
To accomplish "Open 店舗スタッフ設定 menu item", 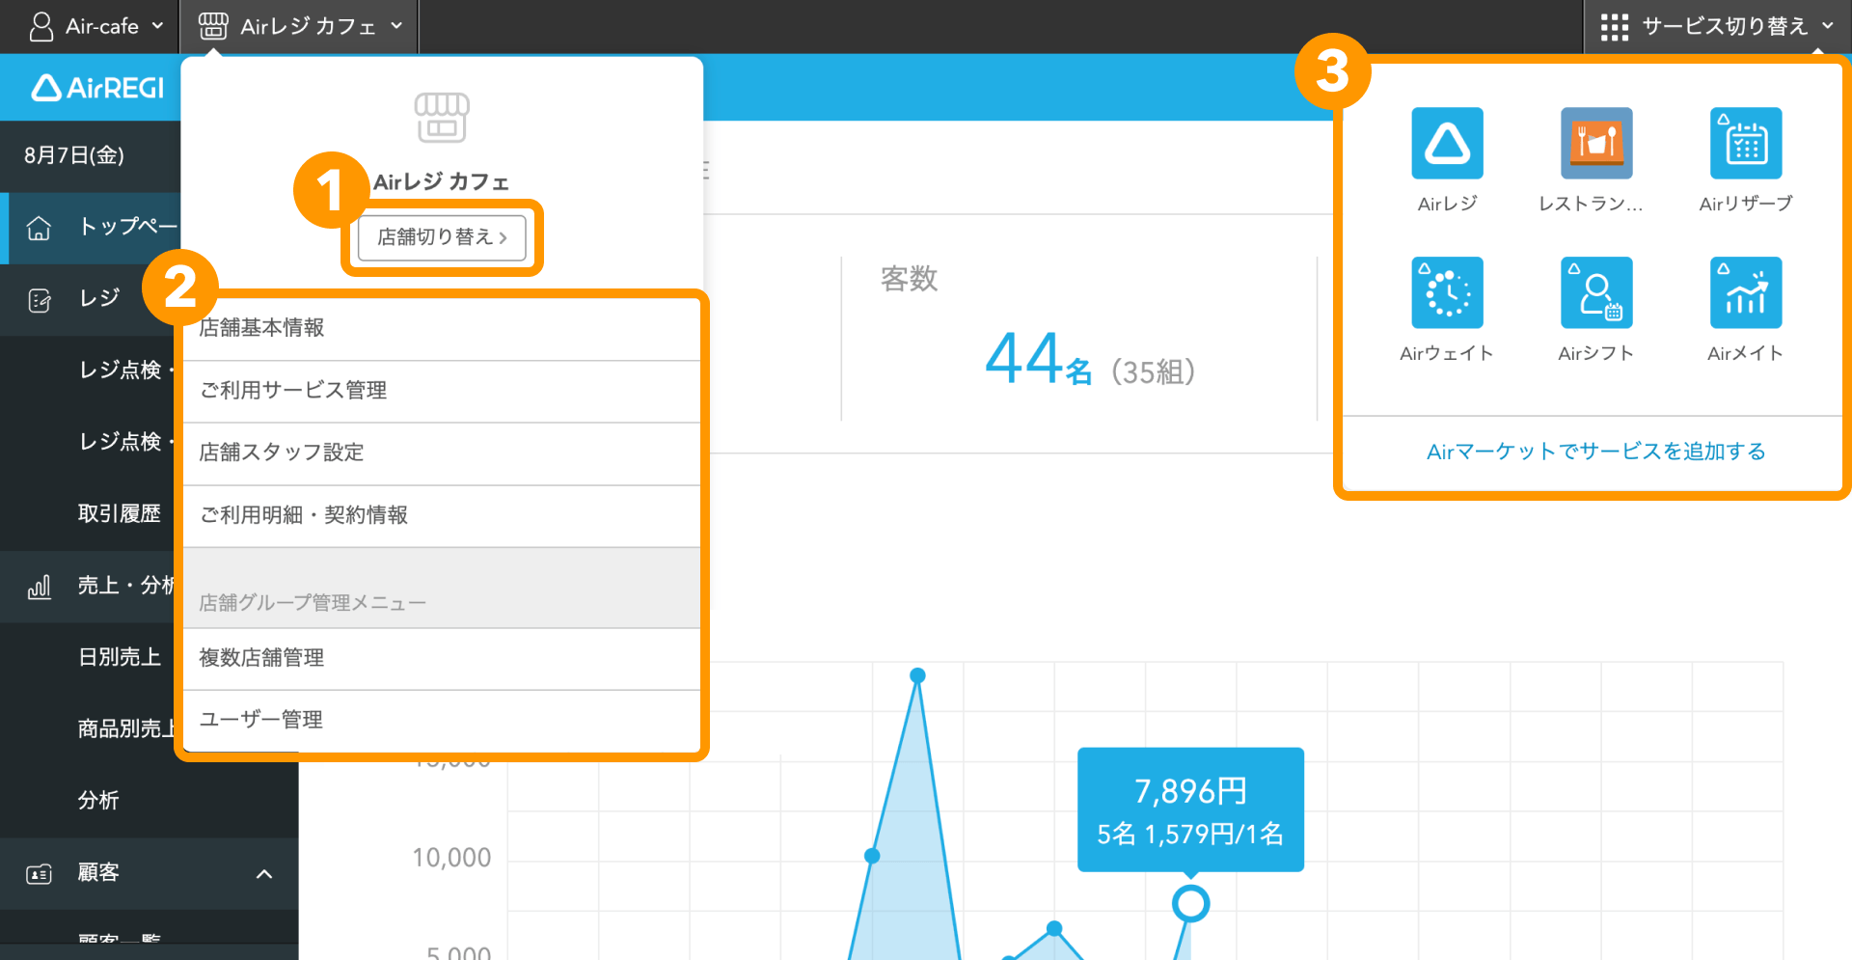I will tap(442, 453).
